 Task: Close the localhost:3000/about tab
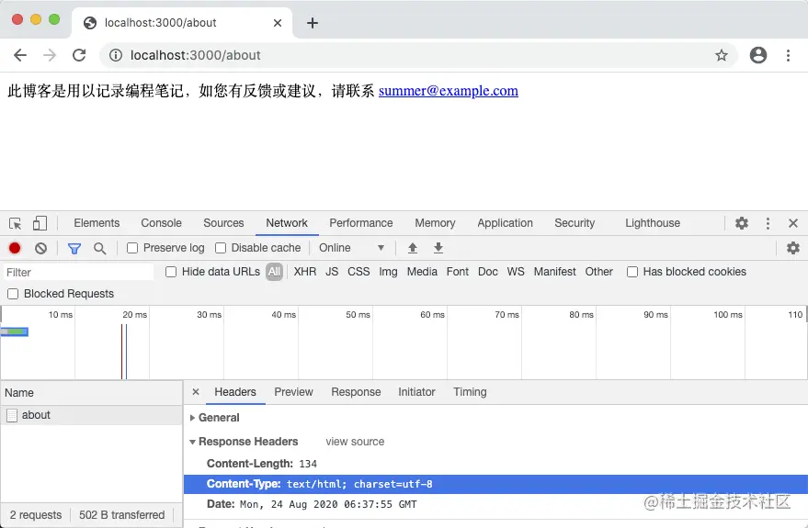click(x=278, y=23)
